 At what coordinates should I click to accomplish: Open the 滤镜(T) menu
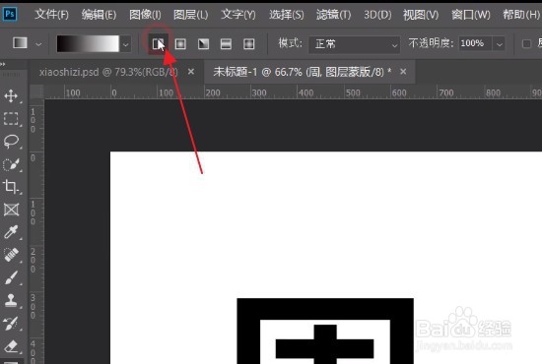click(333, 15)
